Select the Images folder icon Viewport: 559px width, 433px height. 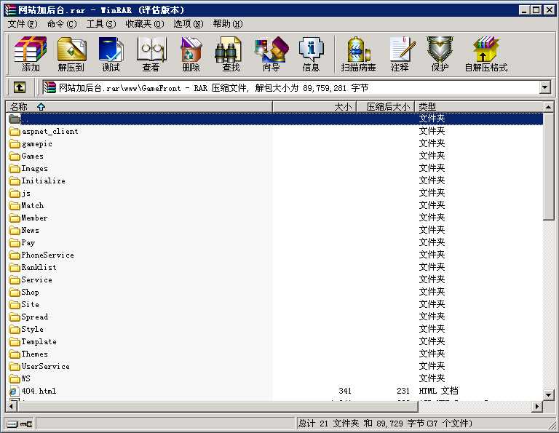point(15,169)
